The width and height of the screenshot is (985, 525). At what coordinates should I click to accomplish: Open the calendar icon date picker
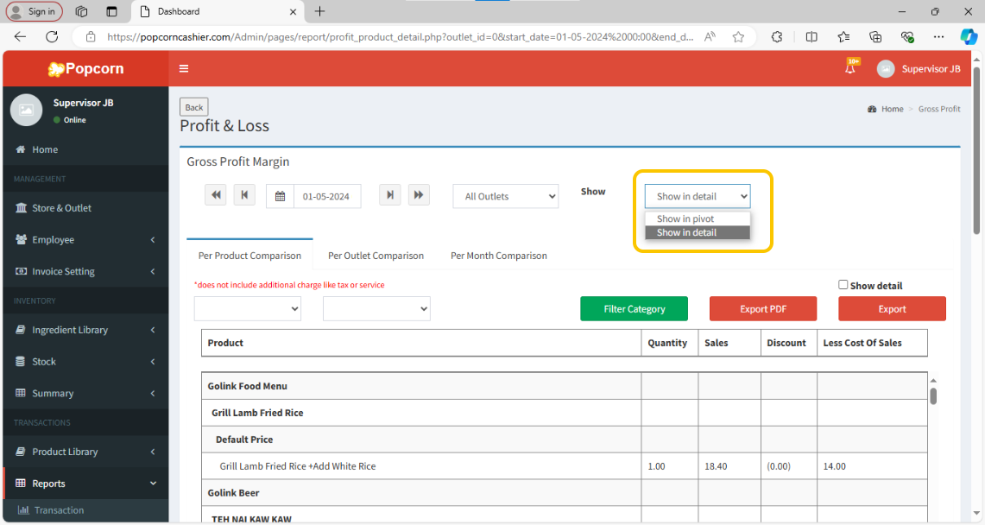(x=281, y=196)
